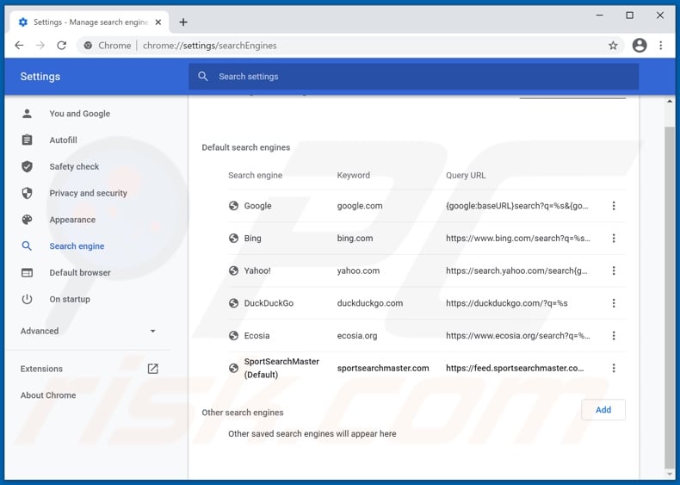This screenshot has height=485, width=680.
Task: Open more actions for DuckDuckGo entry
Action: [614, 303]
